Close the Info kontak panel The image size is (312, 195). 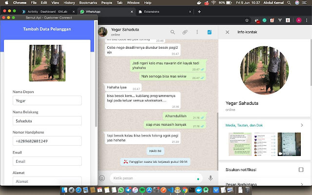(x=227, y=32)
